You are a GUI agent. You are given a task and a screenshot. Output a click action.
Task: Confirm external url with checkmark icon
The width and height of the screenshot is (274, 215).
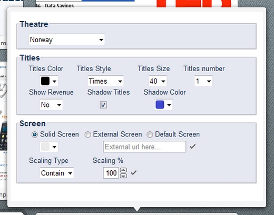[193, 146]
